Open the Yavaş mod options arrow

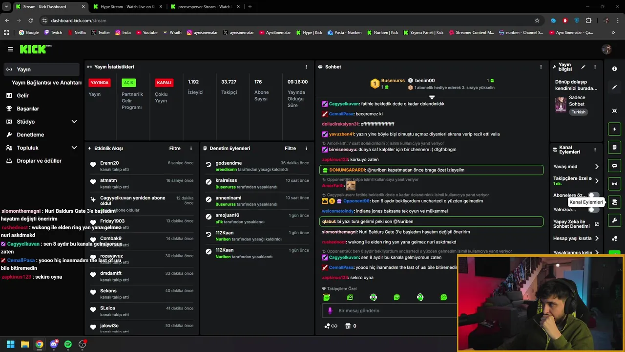click(597, 167)
